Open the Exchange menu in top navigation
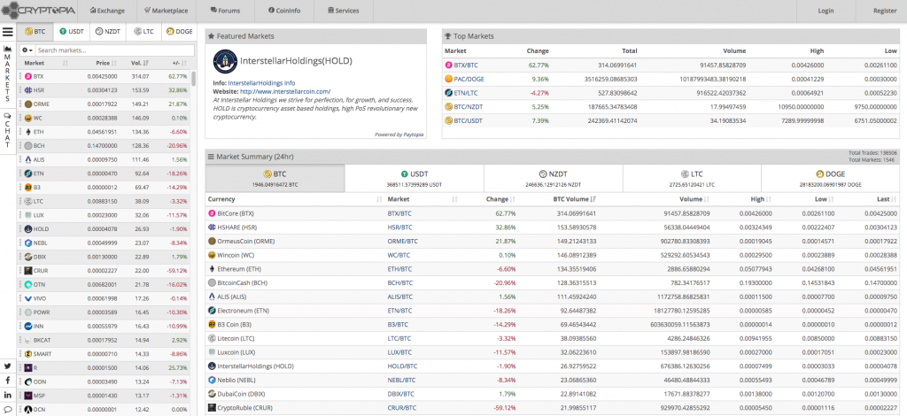907x416 pixels. 106,11
